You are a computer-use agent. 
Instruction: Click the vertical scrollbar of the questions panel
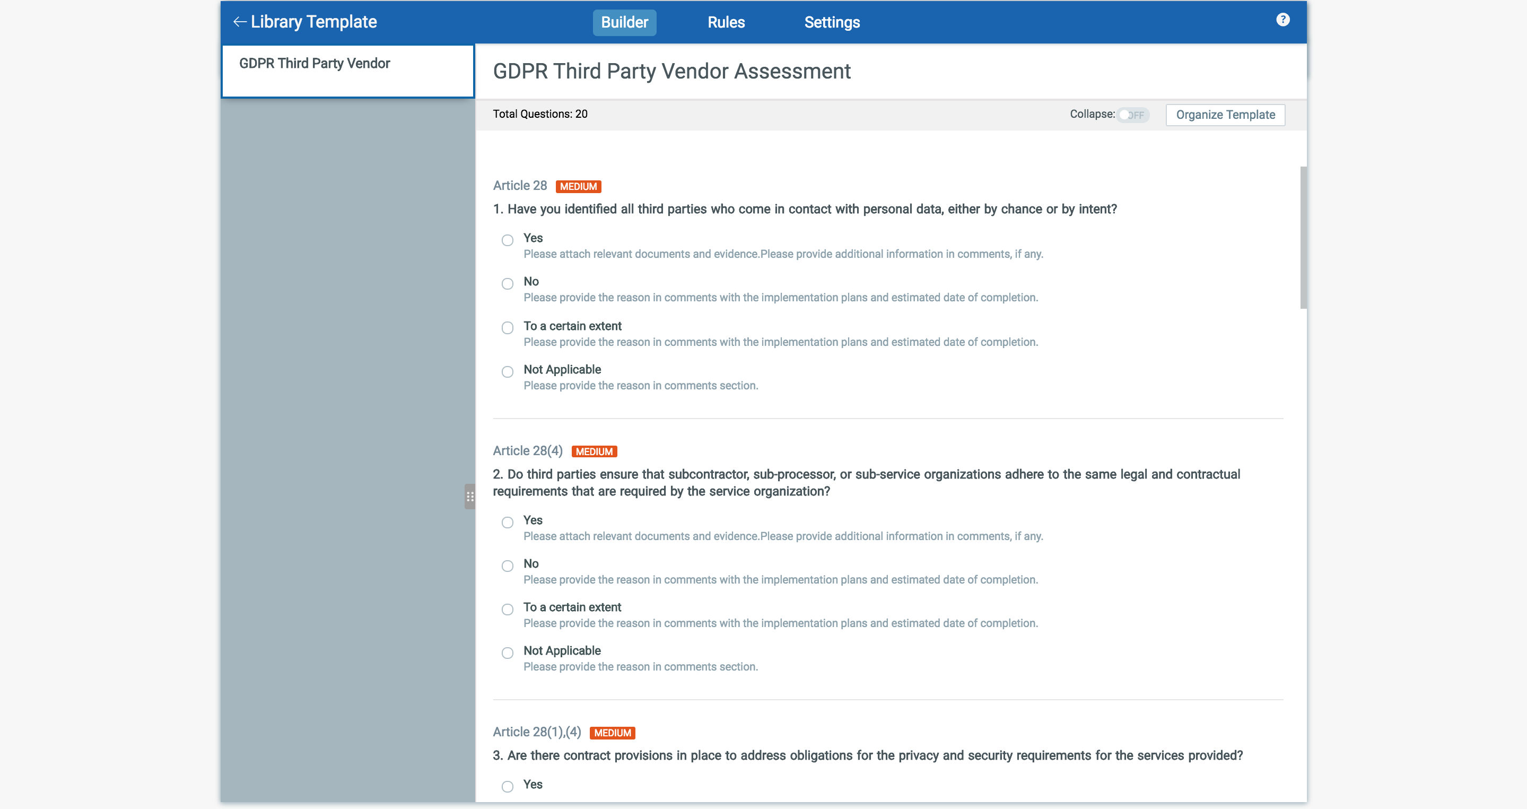[x=1303, y=238]
